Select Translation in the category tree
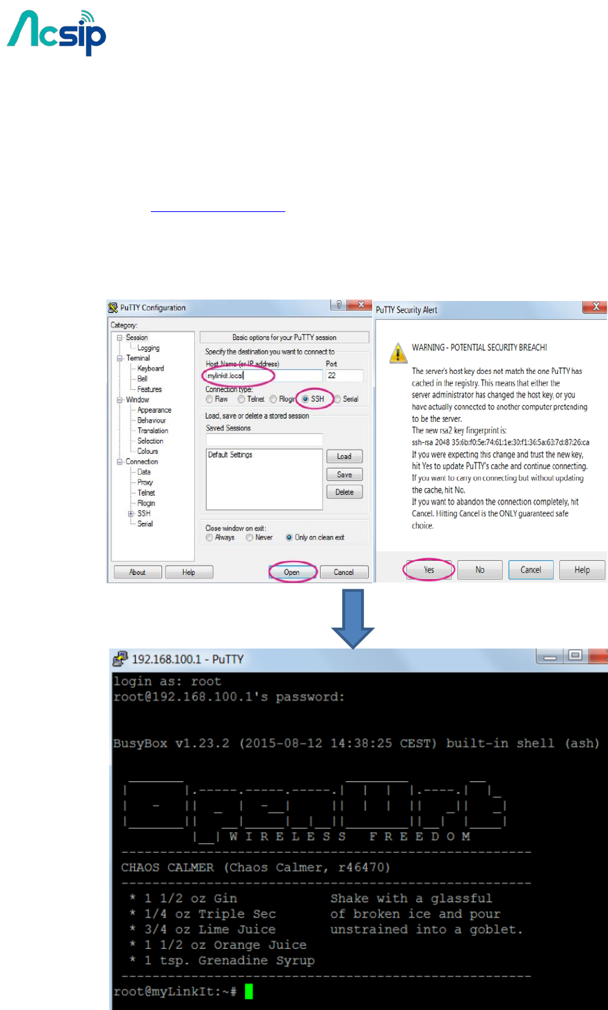Screen dimensions: 608x1010 [x=152, y=431]
